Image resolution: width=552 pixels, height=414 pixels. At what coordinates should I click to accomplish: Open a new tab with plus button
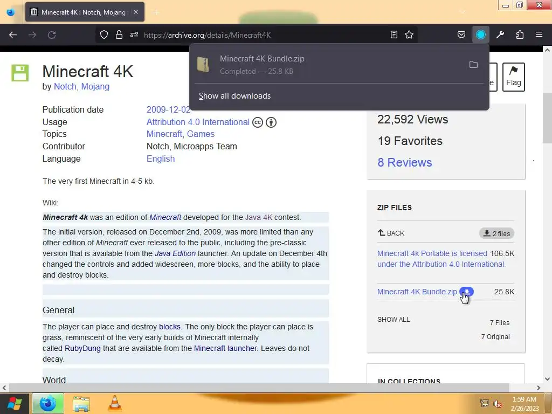[156, 12]
